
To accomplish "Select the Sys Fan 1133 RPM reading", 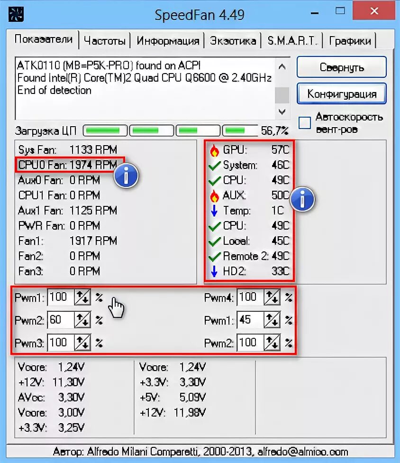I will (x=68, y=150).
